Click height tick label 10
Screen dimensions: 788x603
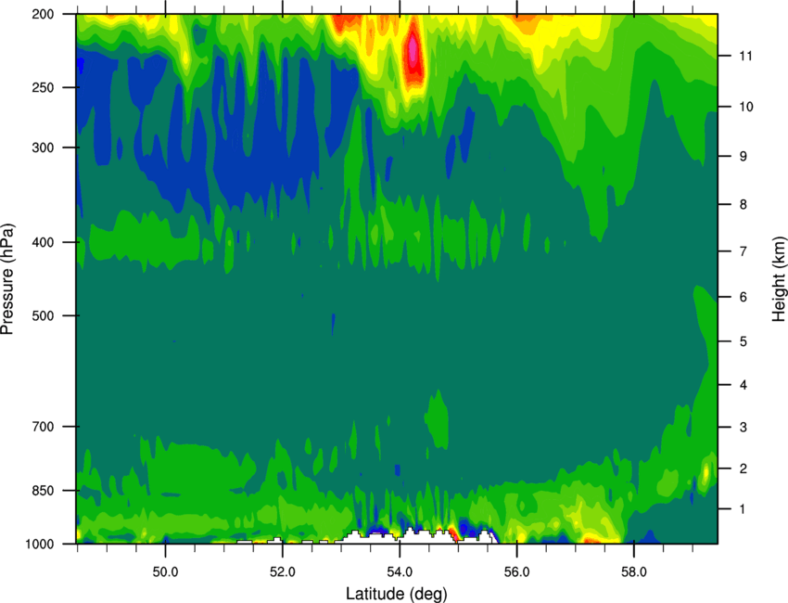click(x=745, y=107)
